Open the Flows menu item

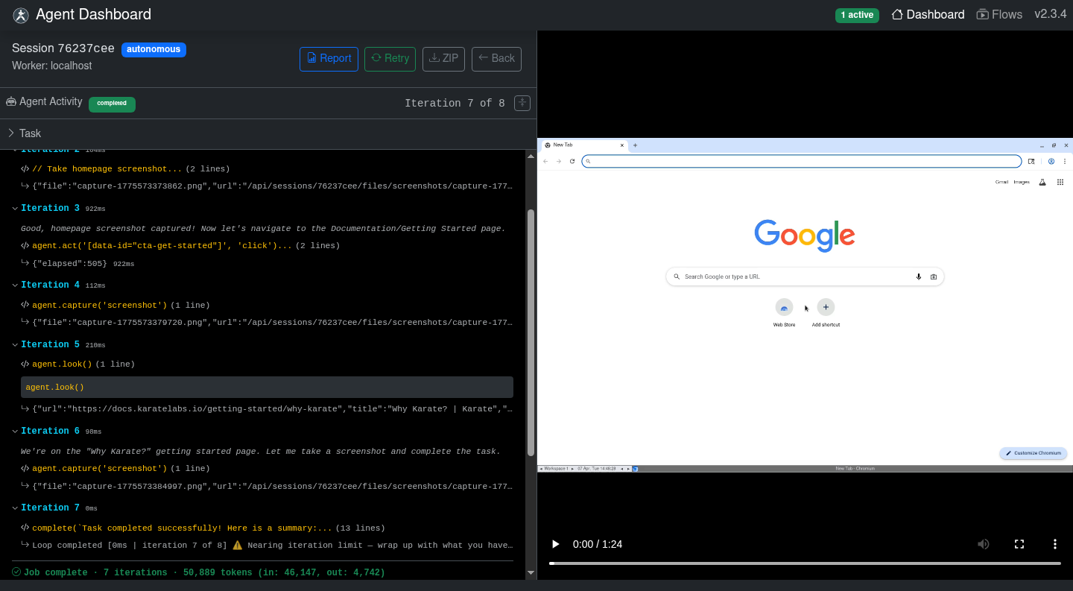coord(999,14)
